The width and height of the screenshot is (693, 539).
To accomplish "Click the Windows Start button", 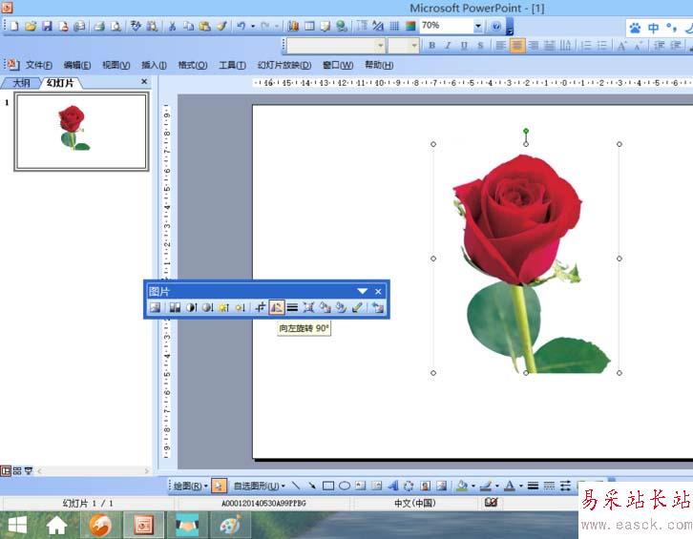I will point(18,526).
